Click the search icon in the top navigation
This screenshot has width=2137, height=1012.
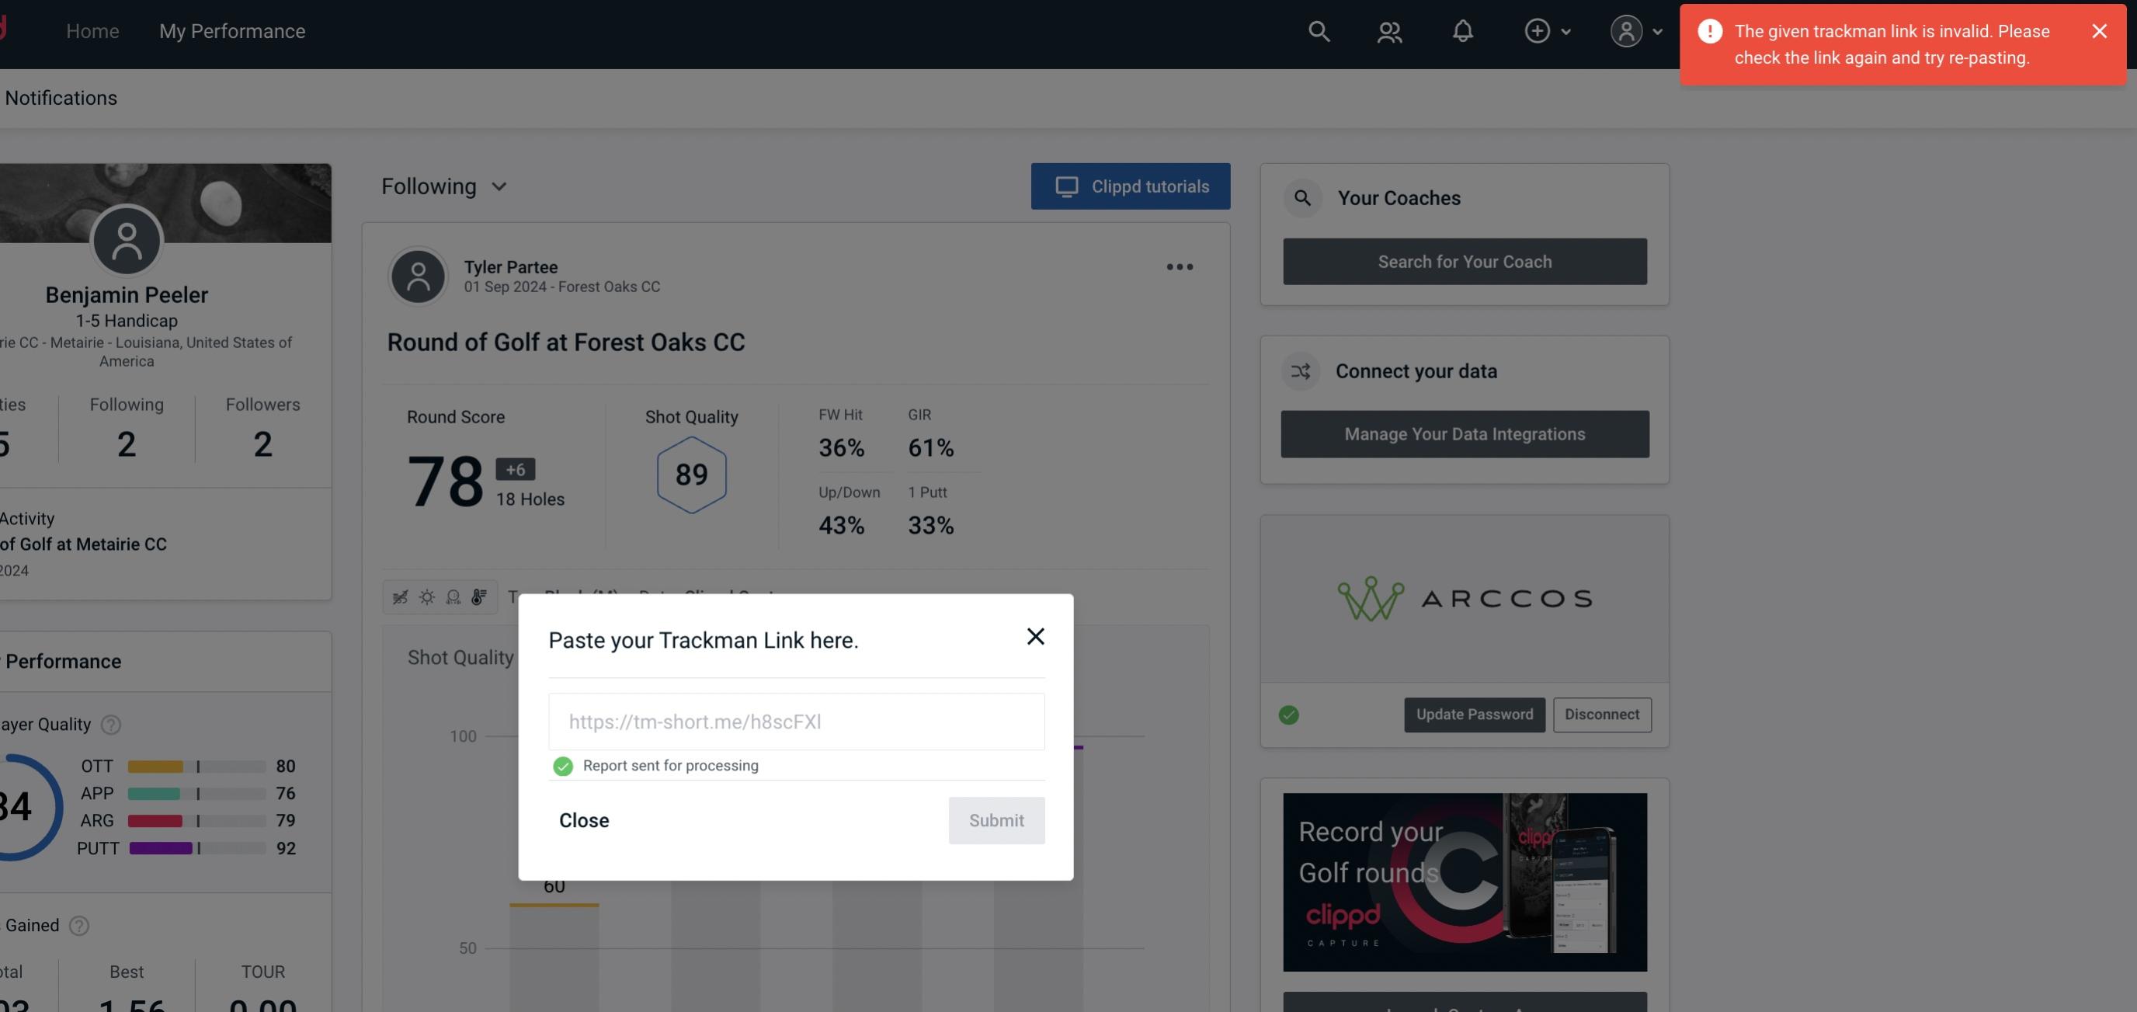point(1318,30)
